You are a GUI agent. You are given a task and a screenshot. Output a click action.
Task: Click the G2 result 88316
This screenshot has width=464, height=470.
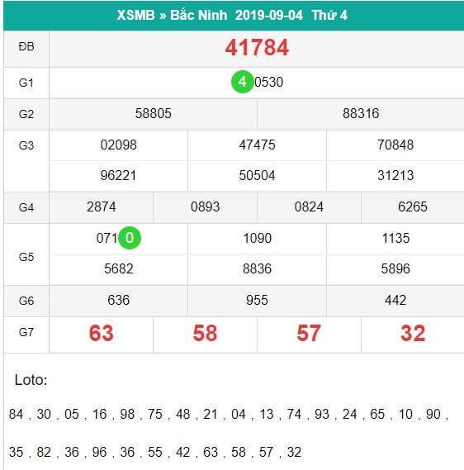[361, 114]
